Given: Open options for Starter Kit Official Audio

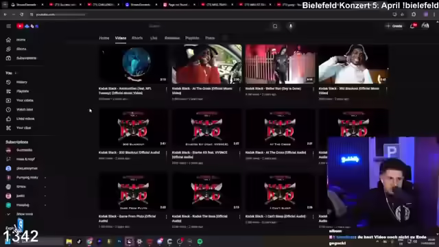Looking at the screenshot, I should pos(239,154).
